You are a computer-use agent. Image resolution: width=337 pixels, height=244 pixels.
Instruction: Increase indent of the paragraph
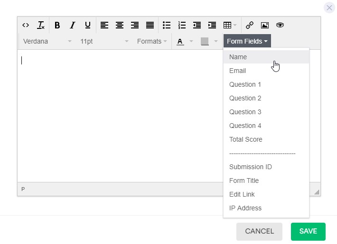[x=212, y=25]
